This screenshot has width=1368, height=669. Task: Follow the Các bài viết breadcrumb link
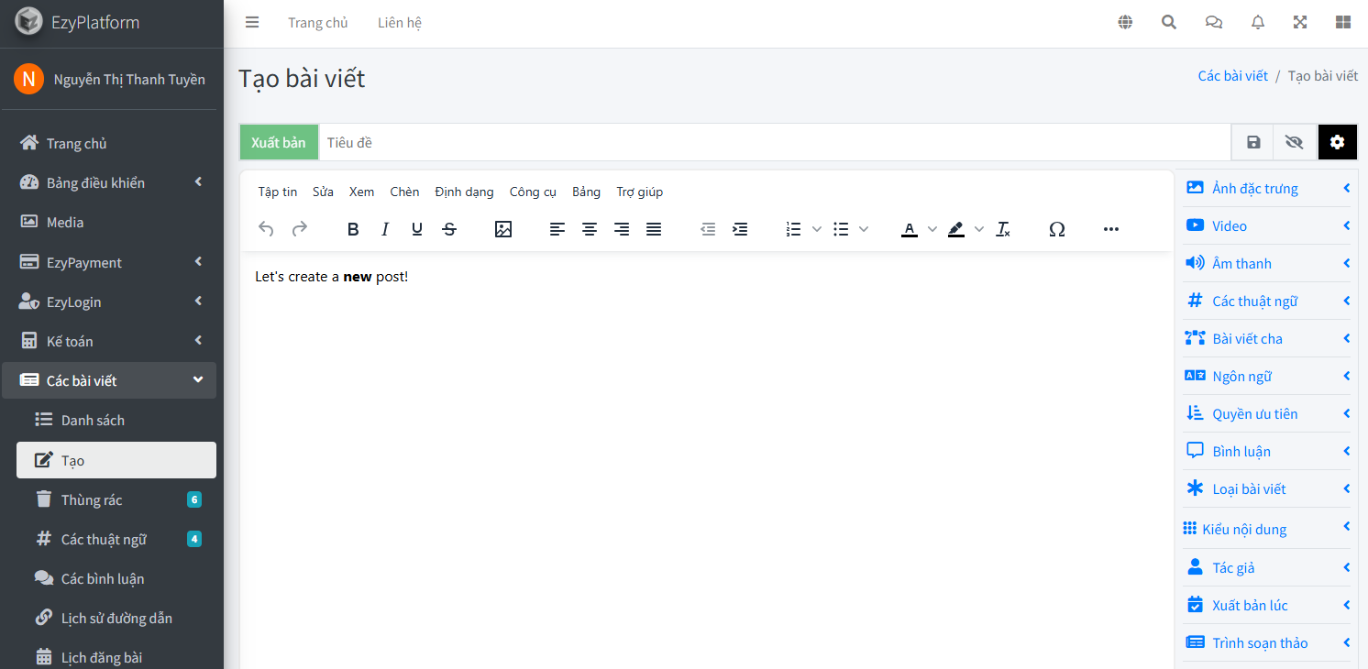(x=1232, y=75)
